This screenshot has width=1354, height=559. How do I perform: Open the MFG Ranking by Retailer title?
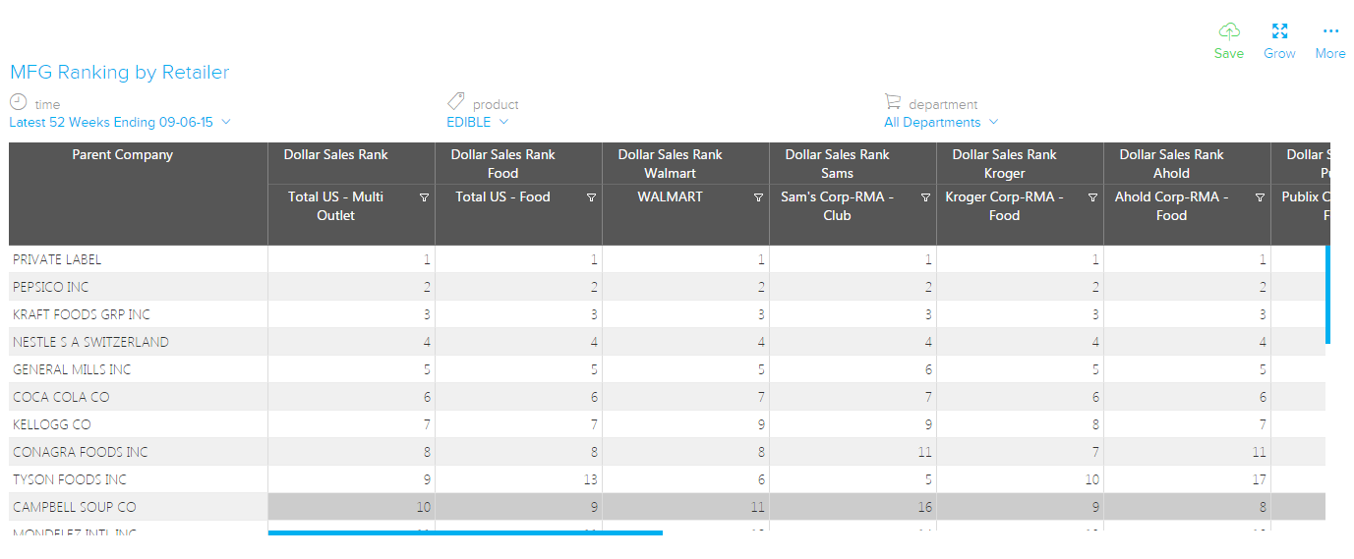[120, 73]
